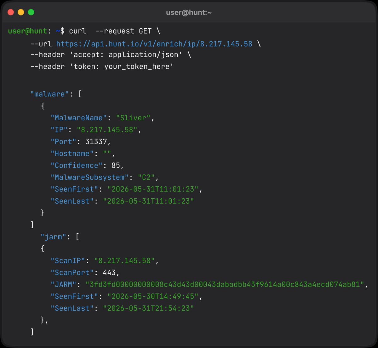Click the yellow minimize window button

coord(21,12)
